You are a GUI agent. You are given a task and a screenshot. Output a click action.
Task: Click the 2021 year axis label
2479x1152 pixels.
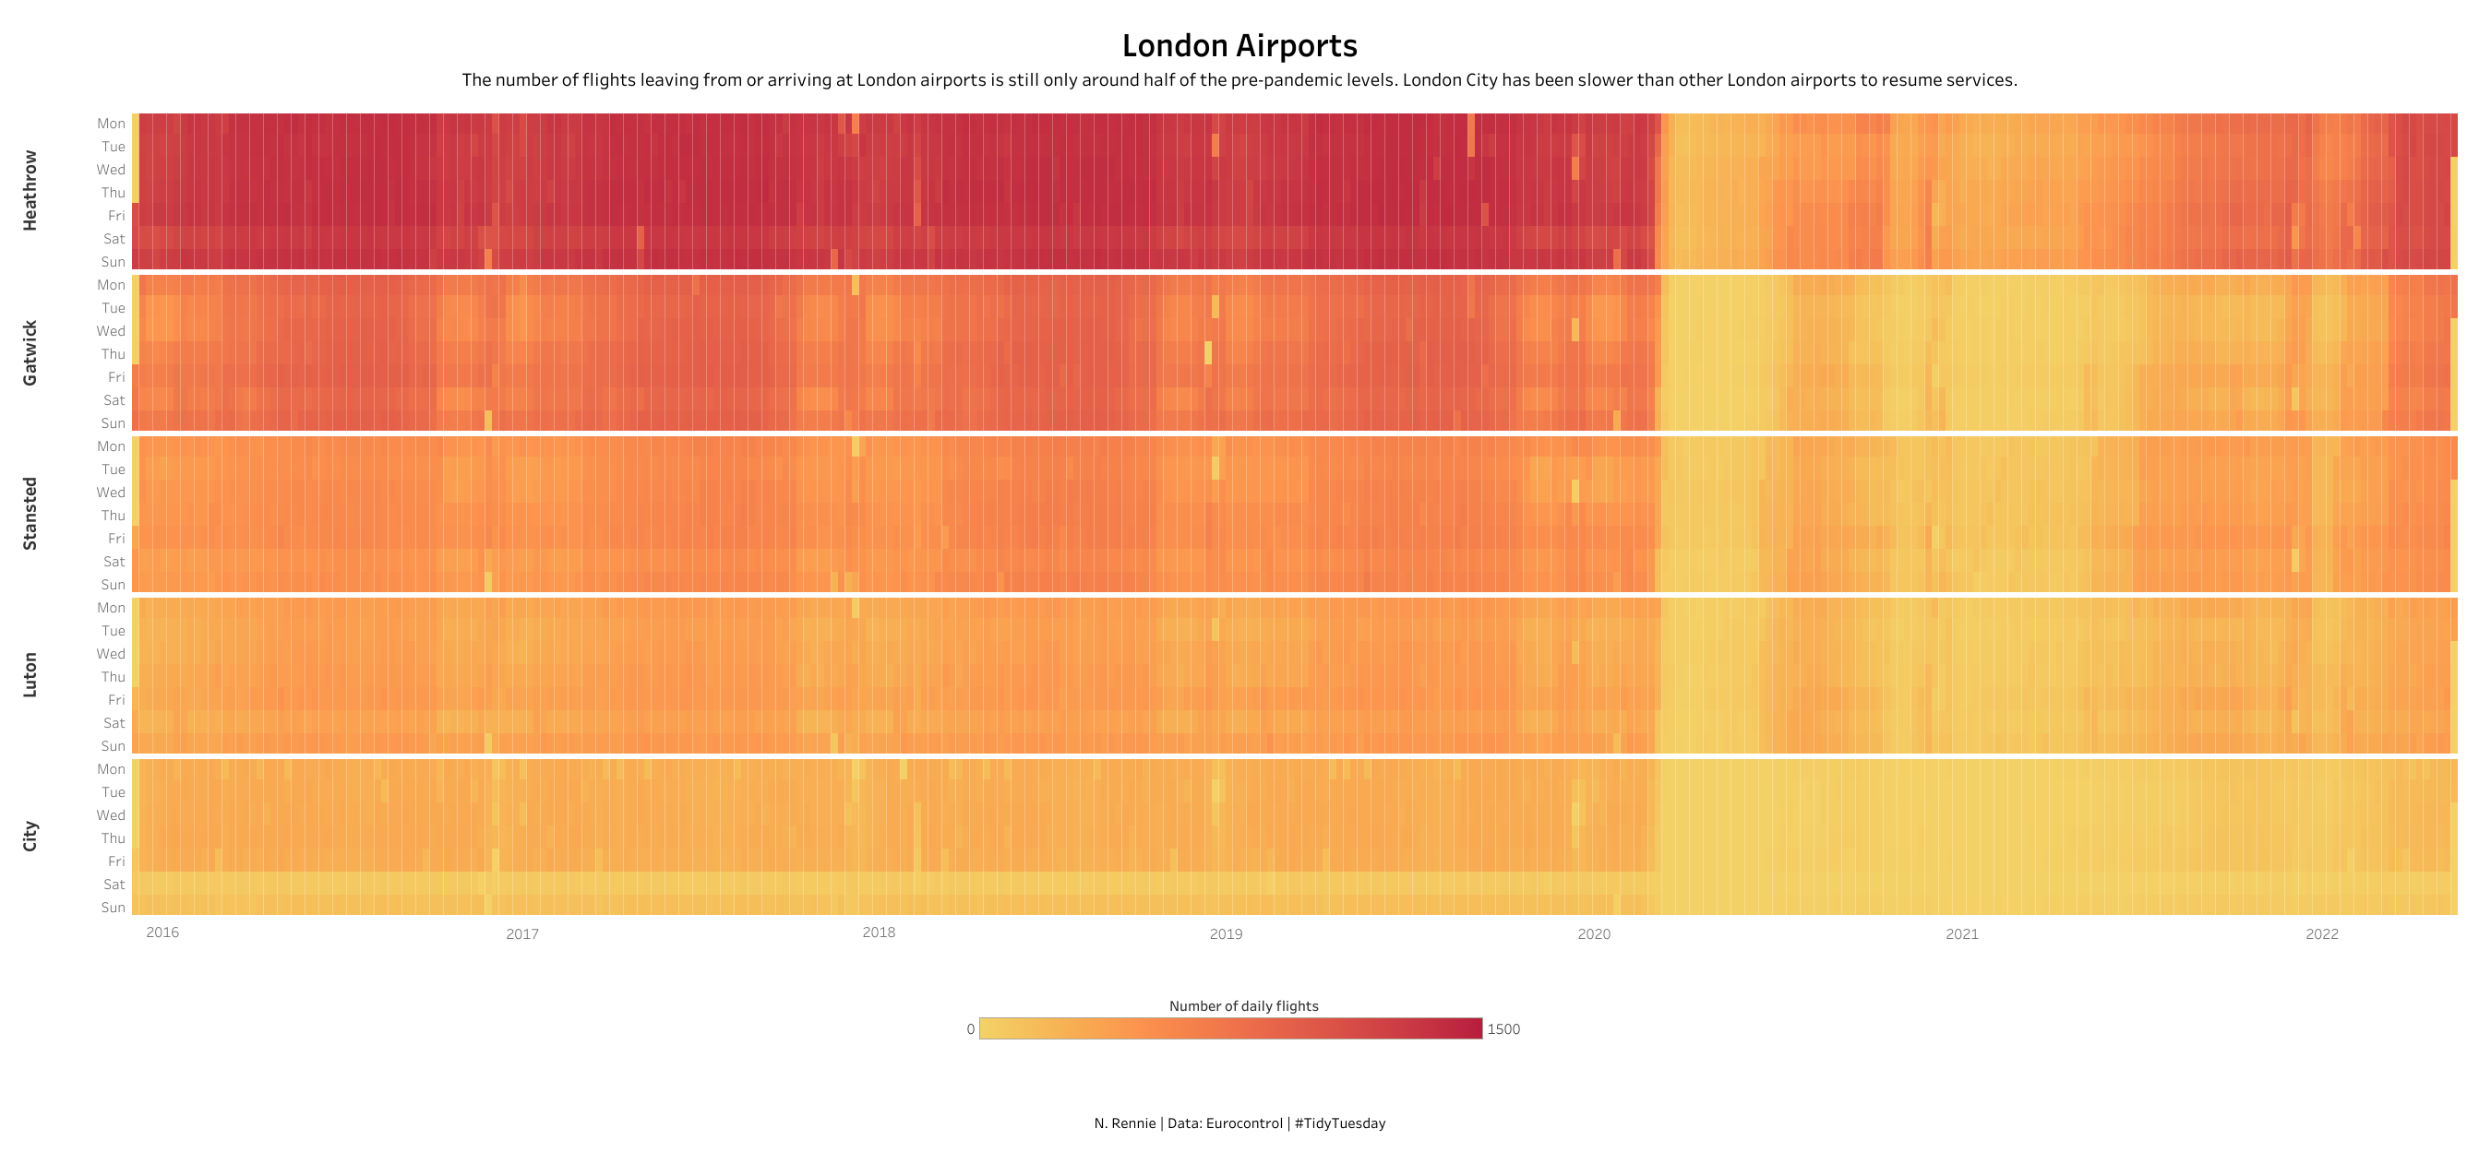pos(1962,933)
